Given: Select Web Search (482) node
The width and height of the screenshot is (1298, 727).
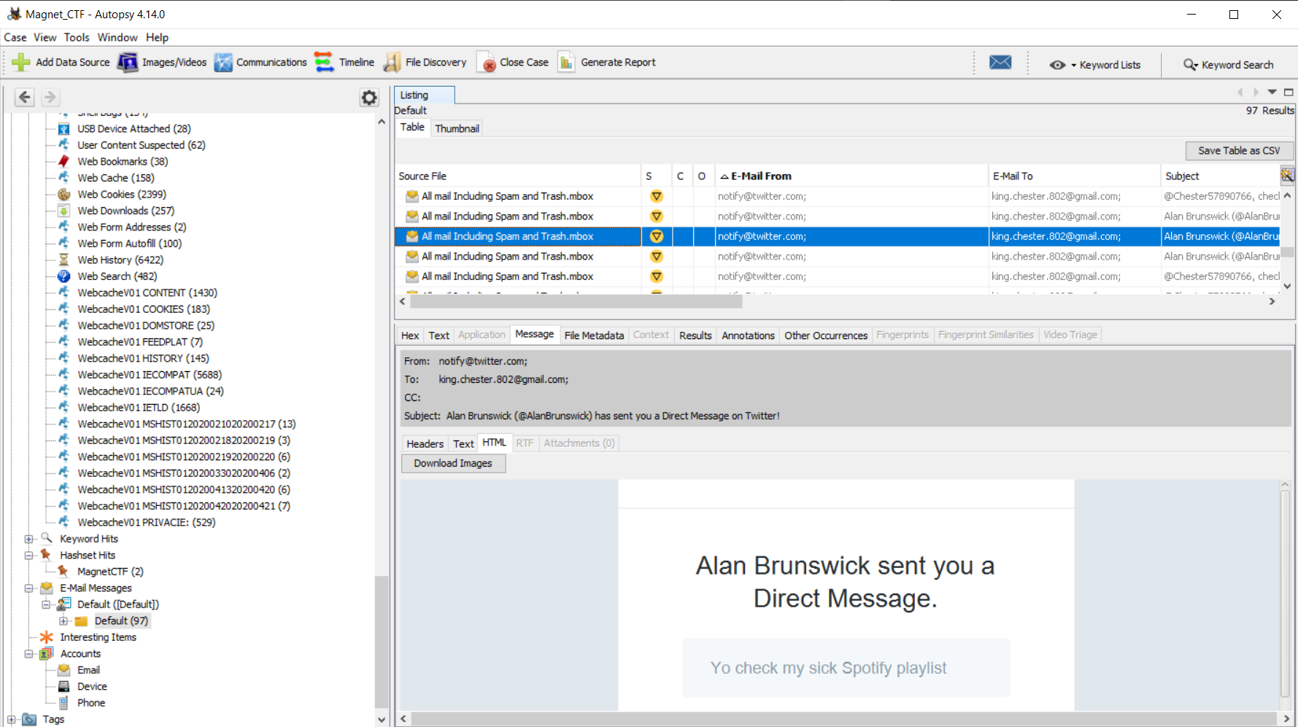Looking at the screenshot, I should pyautogui.click(x=117, y=276).
